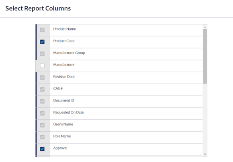Image resolution: width=233 pixels, height=162 pixels.
Task: Click the vertical scrollbar thumb
Action: (x=205, y=56)
